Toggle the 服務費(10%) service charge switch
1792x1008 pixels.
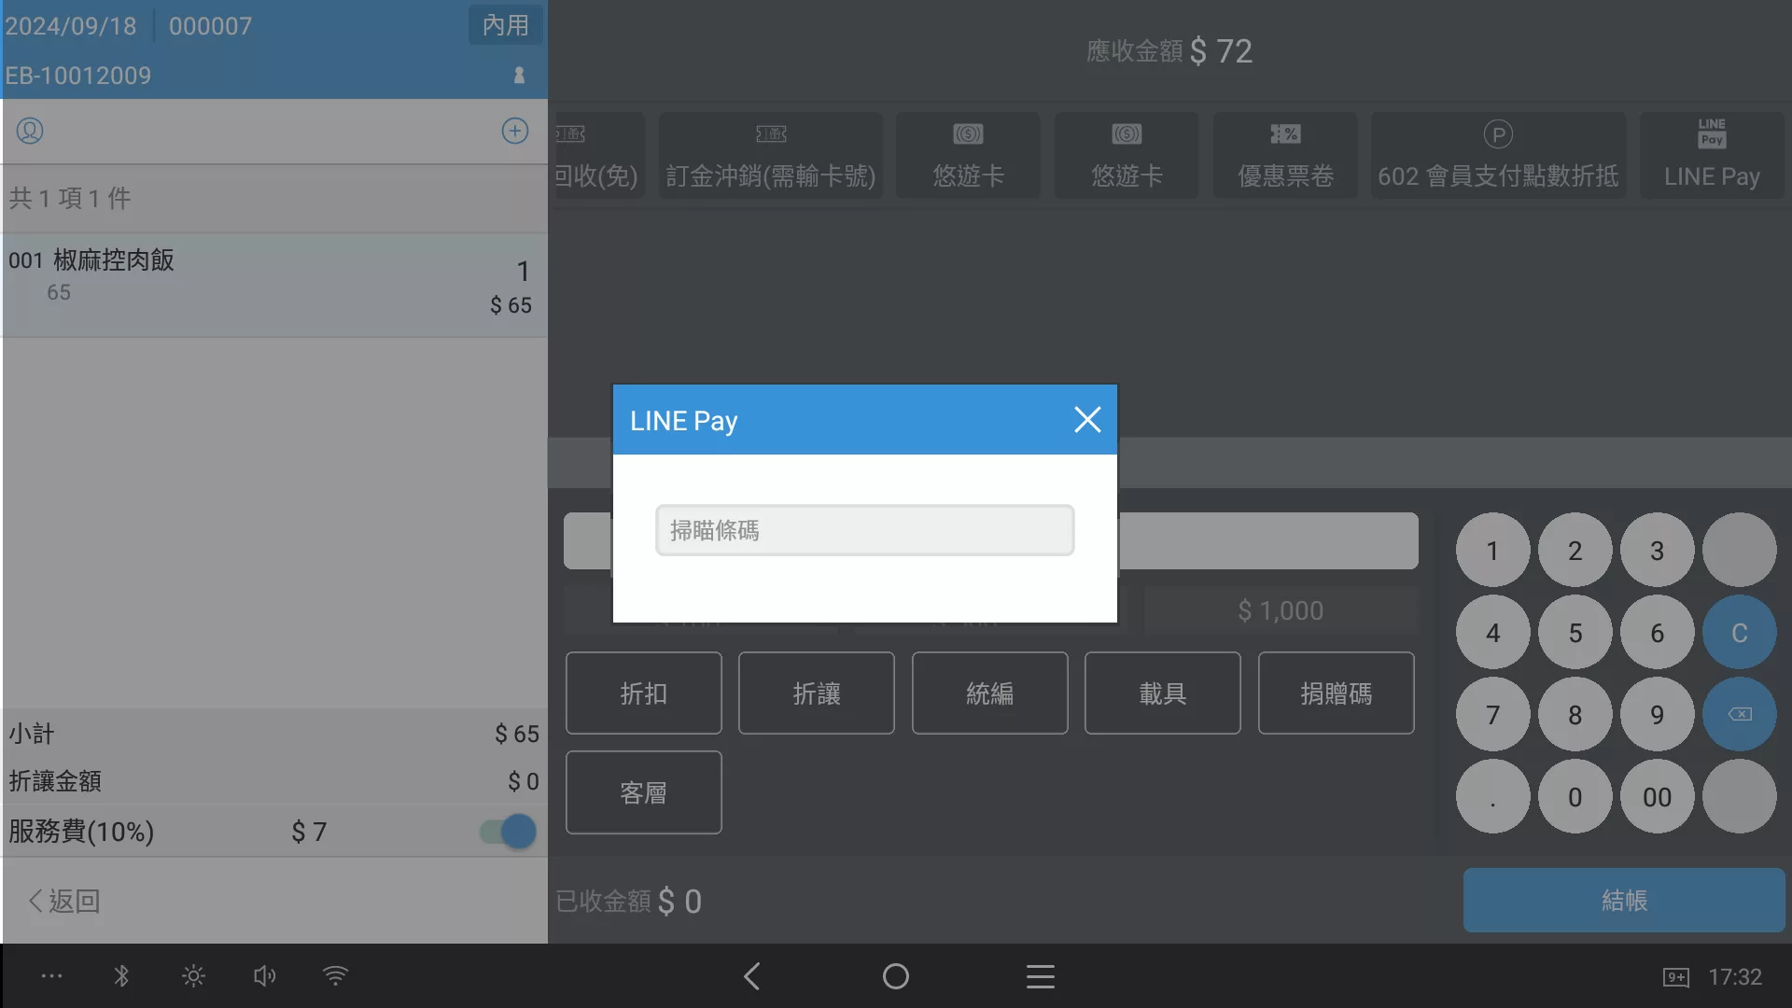(x=509, y=832)
